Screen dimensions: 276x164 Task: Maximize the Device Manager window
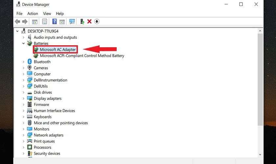[241, 4]
